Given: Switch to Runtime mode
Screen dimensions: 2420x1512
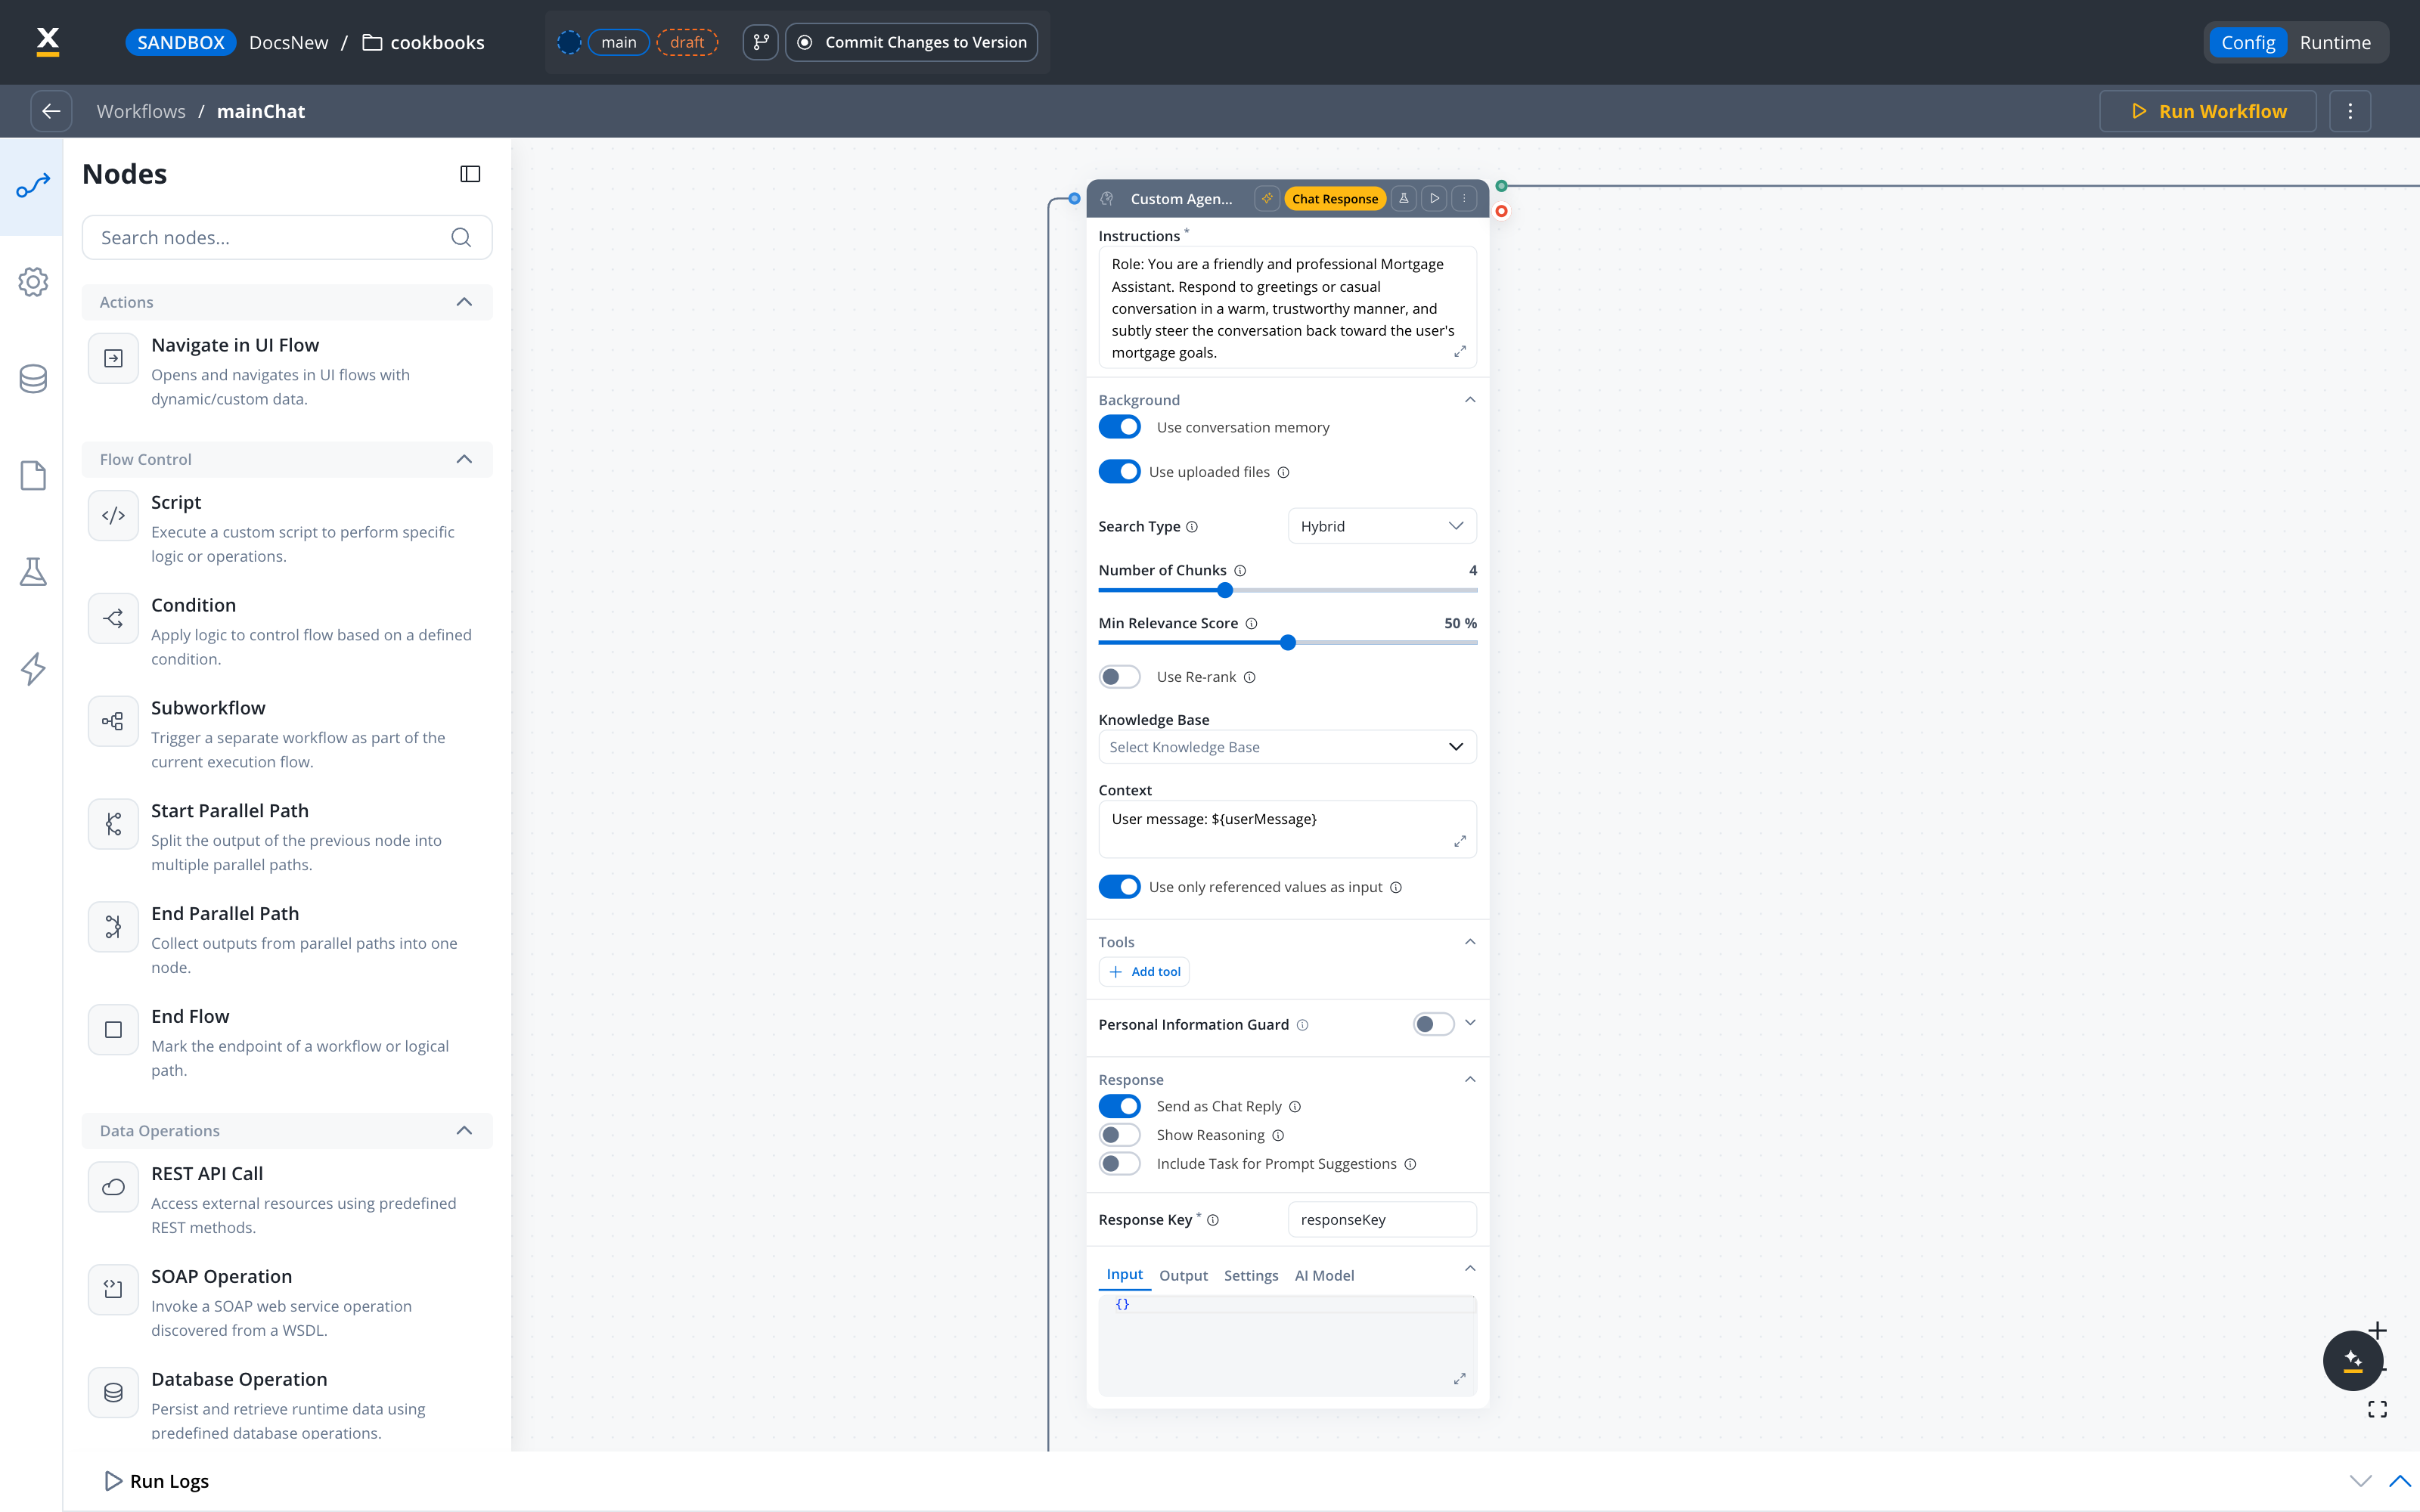Looking at the screenshot, I should point(2335,42).
